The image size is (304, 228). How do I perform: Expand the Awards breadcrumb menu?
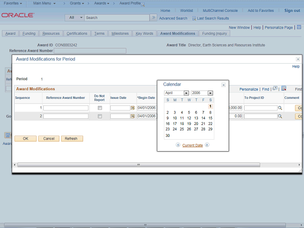click(x=102, y=3)
